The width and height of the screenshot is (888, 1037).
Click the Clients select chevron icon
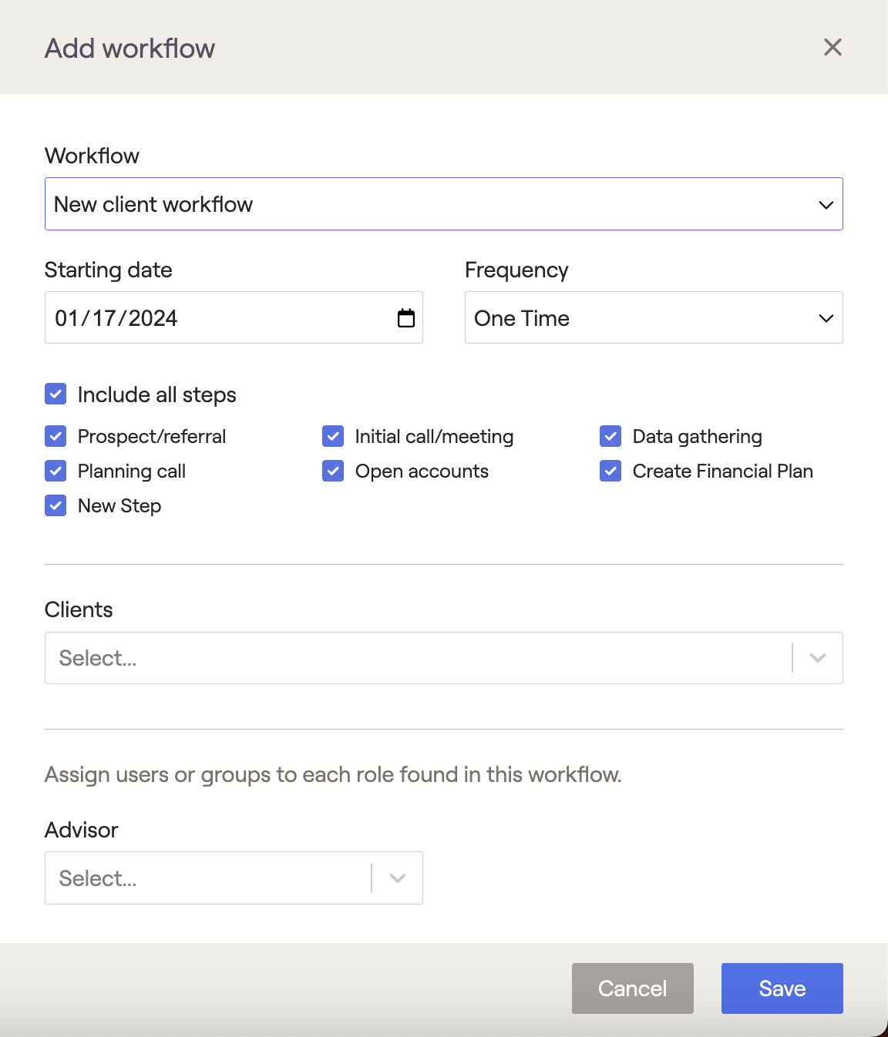pos(818,658)
